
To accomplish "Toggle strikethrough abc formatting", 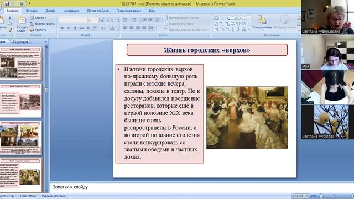I will coord(81,28).
